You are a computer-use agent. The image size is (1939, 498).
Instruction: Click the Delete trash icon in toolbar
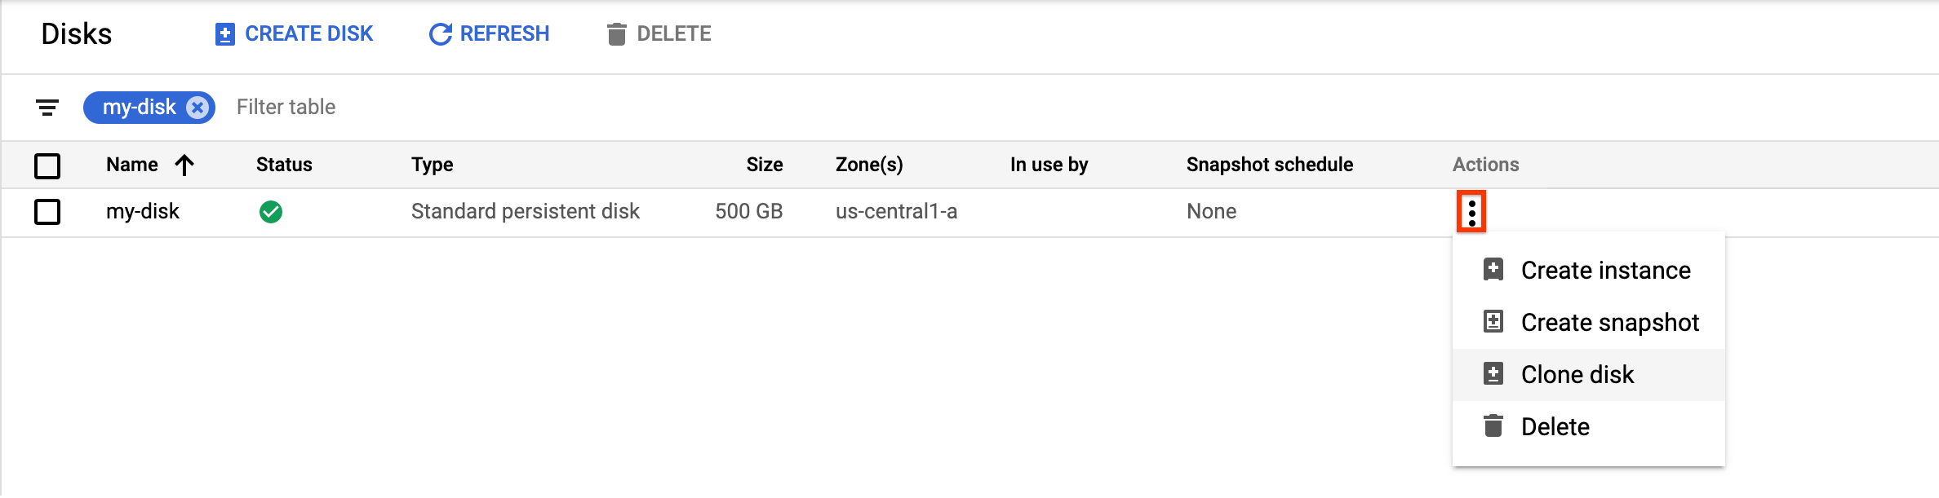(617, 34)
